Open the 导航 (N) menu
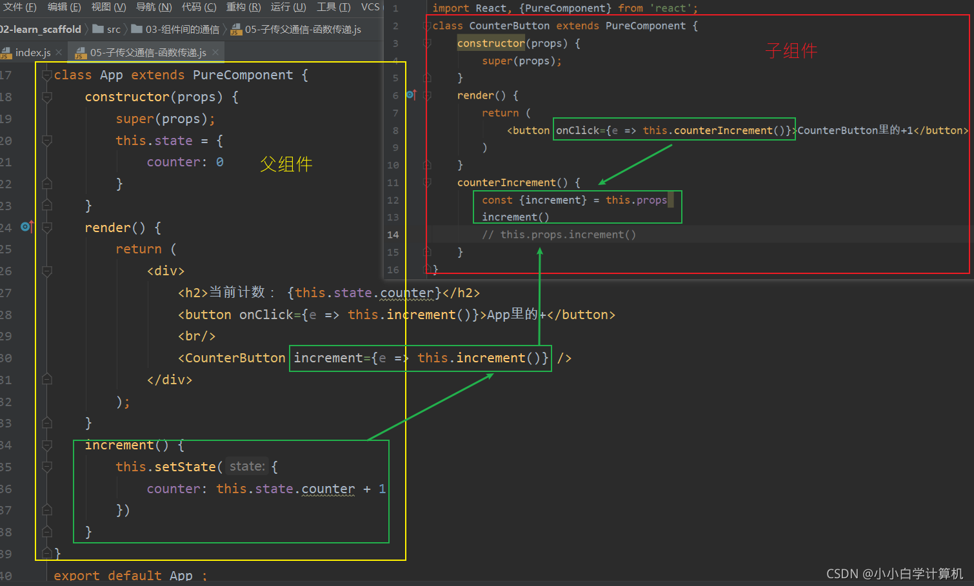Viewport: 974px width, 586px height. (x=154, y=7)
